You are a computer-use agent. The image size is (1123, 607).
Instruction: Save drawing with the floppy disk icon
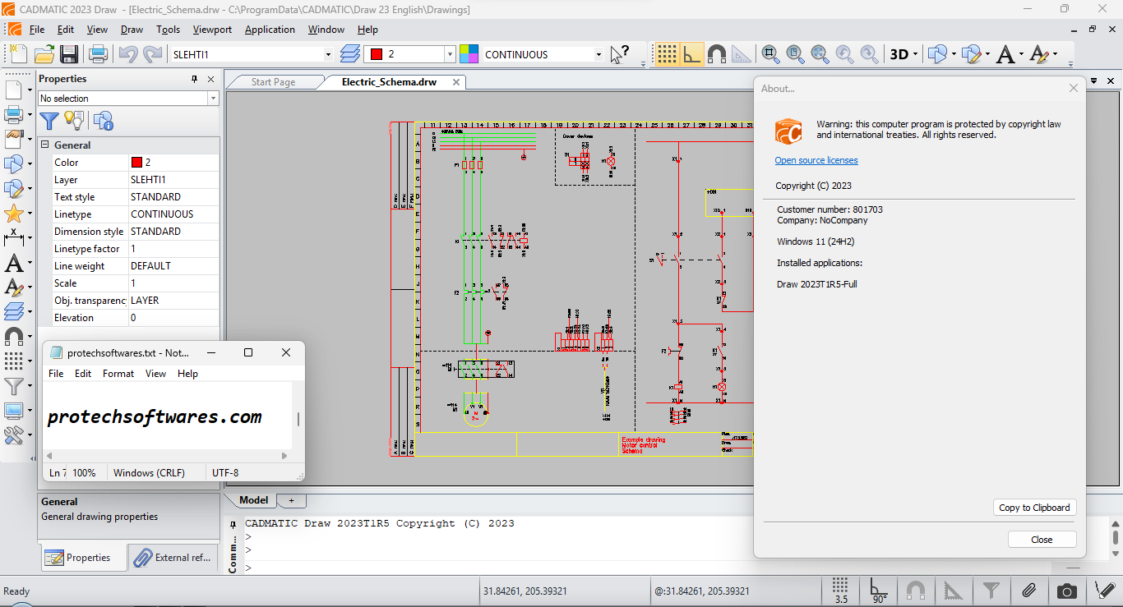pyautogui.click(x=69, y=54)
